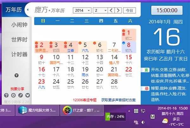The image size is (190, 128).
Task: Select February 16 十七
Action: pos(41,72)
